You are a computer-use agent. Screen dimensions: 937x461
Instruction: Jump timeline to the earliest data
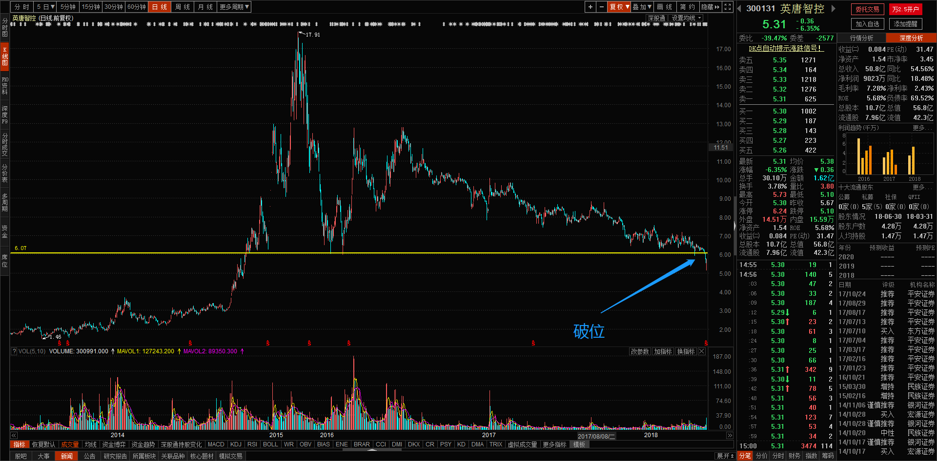tap(14, 435)
